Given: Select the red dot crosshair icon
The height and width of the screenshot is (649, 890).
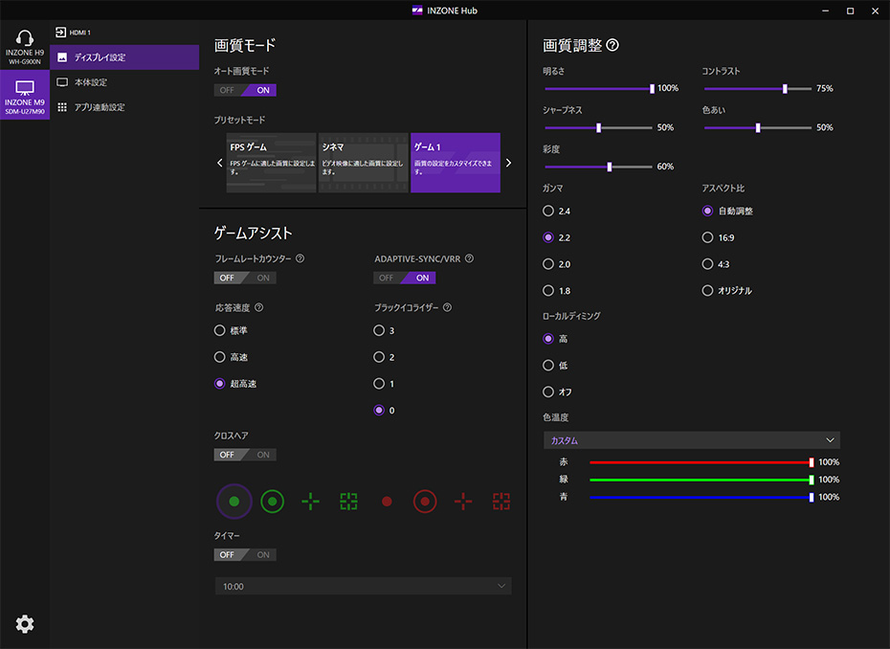Looking at the screenshot, I should pyautogui.click(x=387, y=501).
